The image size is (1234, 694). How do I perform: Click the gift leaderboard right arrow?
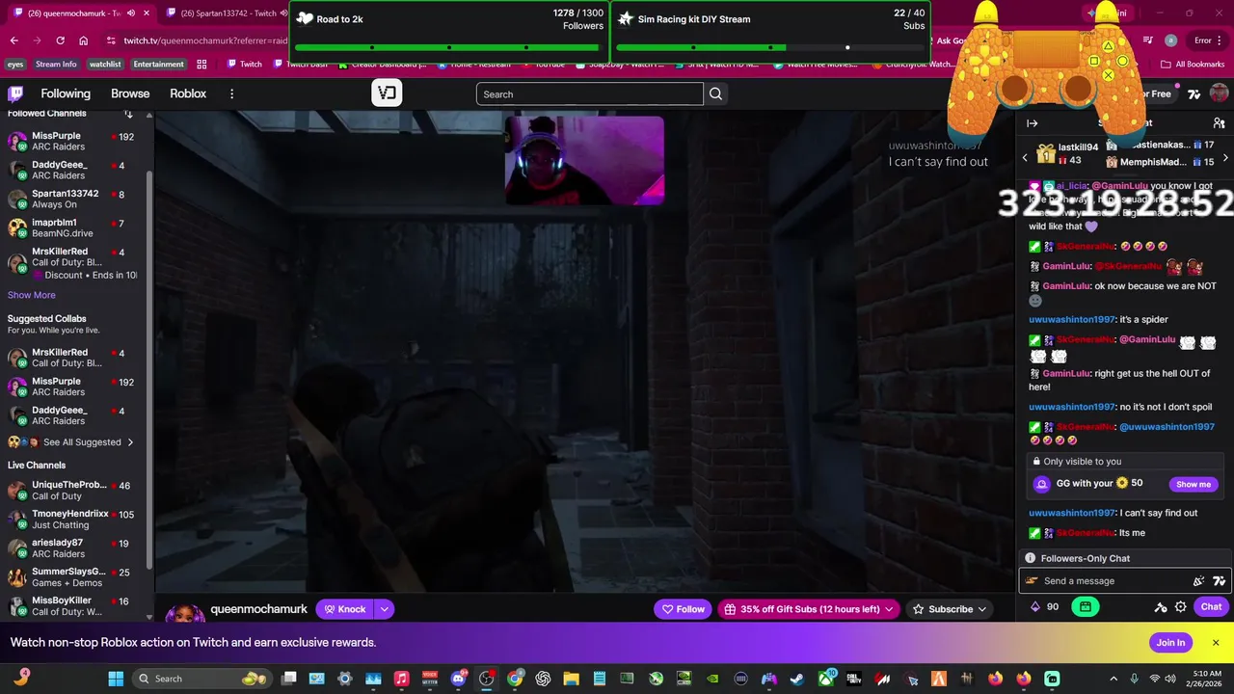pyautogui.click(x=1225, y=157)
